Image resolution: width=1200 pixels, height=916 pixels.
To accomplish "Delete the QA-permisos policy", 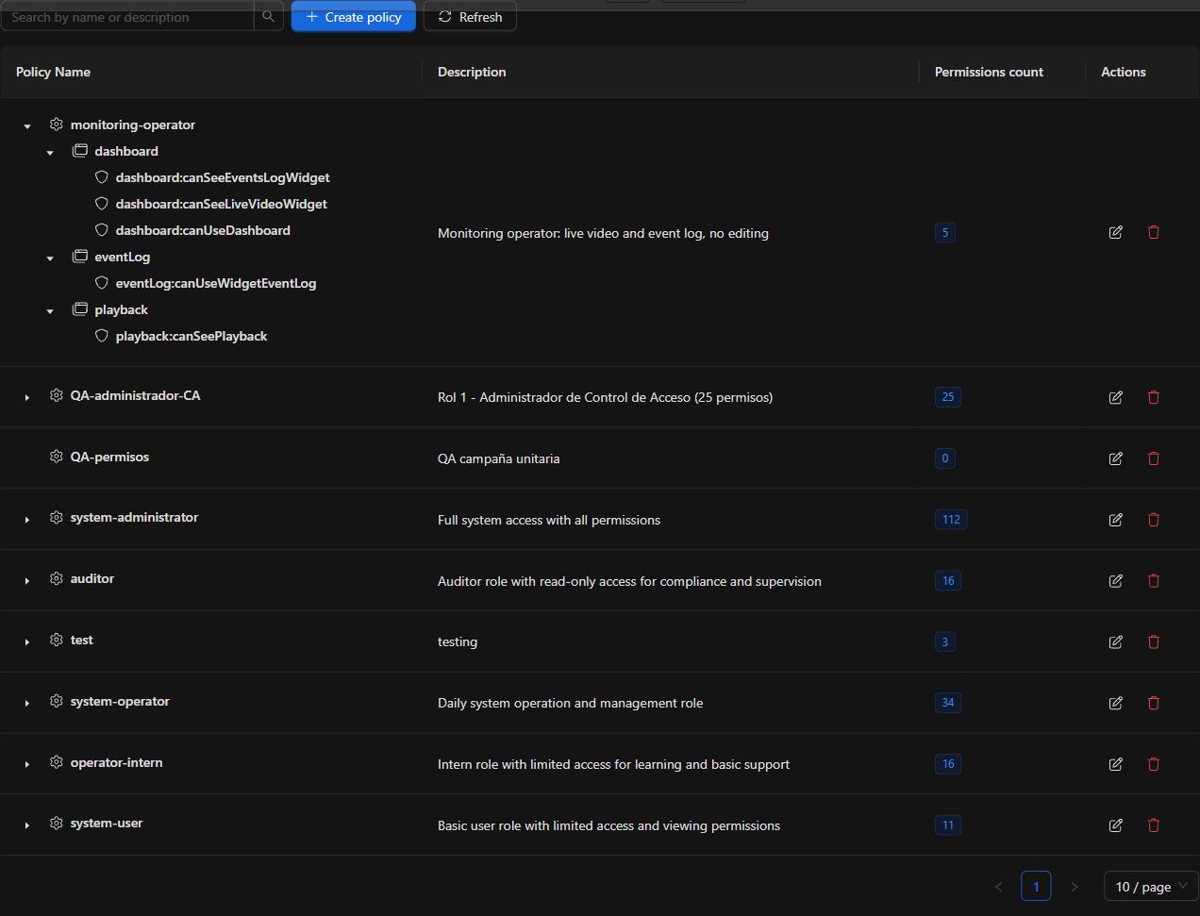I will click(1153, 458).
